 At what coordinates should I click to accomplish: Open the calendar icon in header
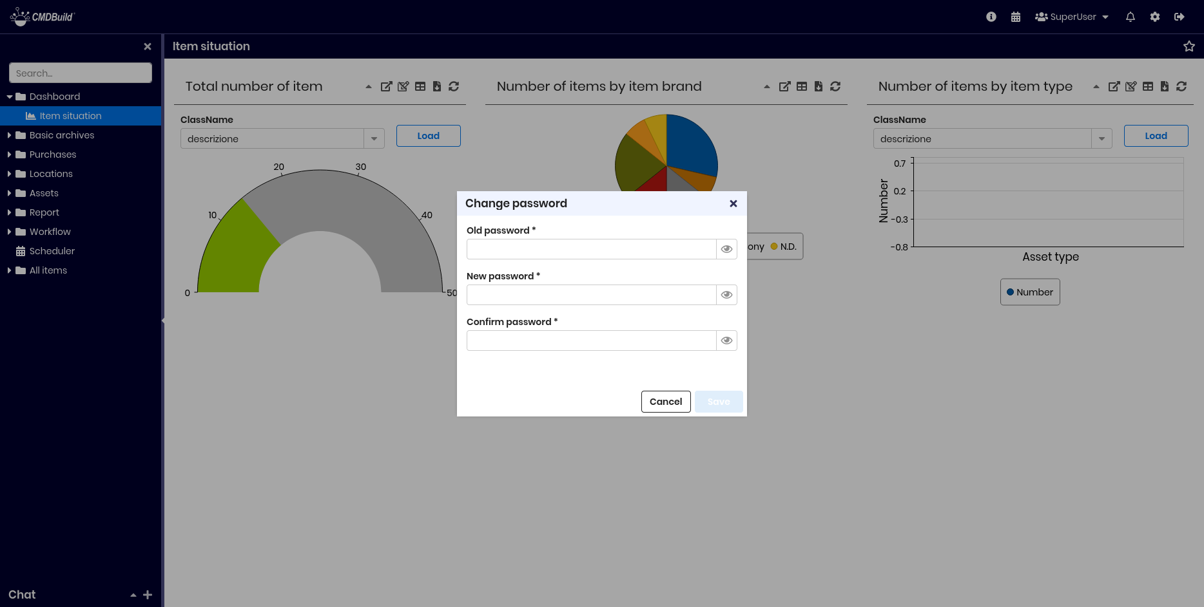pyautogui.click(x=1016, y=17)
